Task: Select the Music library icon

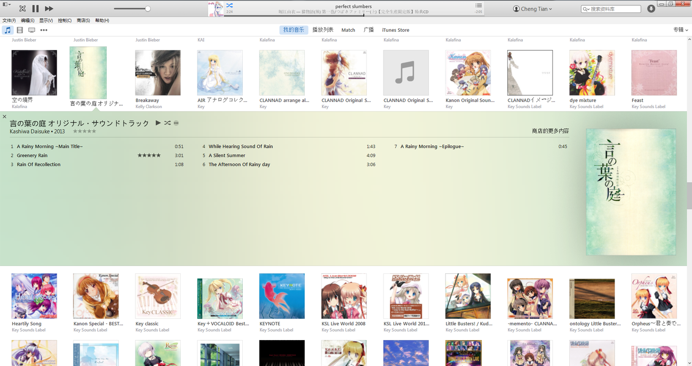Action: pyautogui.click(x=8, y=30)
